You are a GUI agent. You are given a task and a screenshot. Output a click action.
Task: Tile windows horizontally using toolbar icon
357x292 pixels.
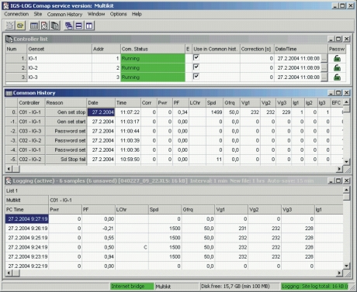[x=79, y=26]
